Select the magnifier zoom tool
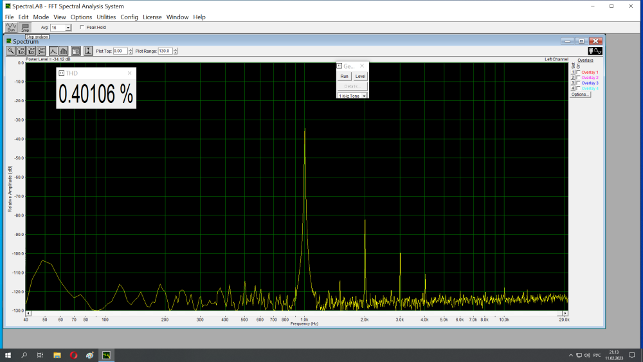 click(x=11, y=51)
